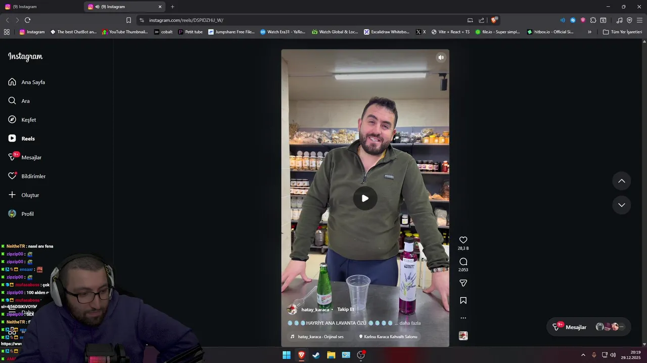Viewport: 647px width, 363px height.
Task: Open a new browser tab
Action: point(172,7)
